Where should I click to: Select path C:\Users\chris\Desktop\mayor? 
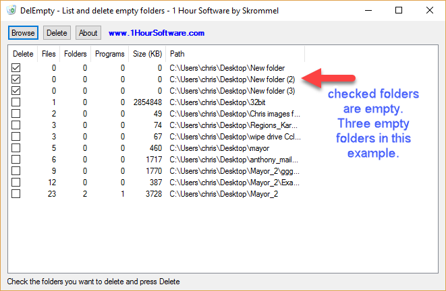click(x=219, y=148)
